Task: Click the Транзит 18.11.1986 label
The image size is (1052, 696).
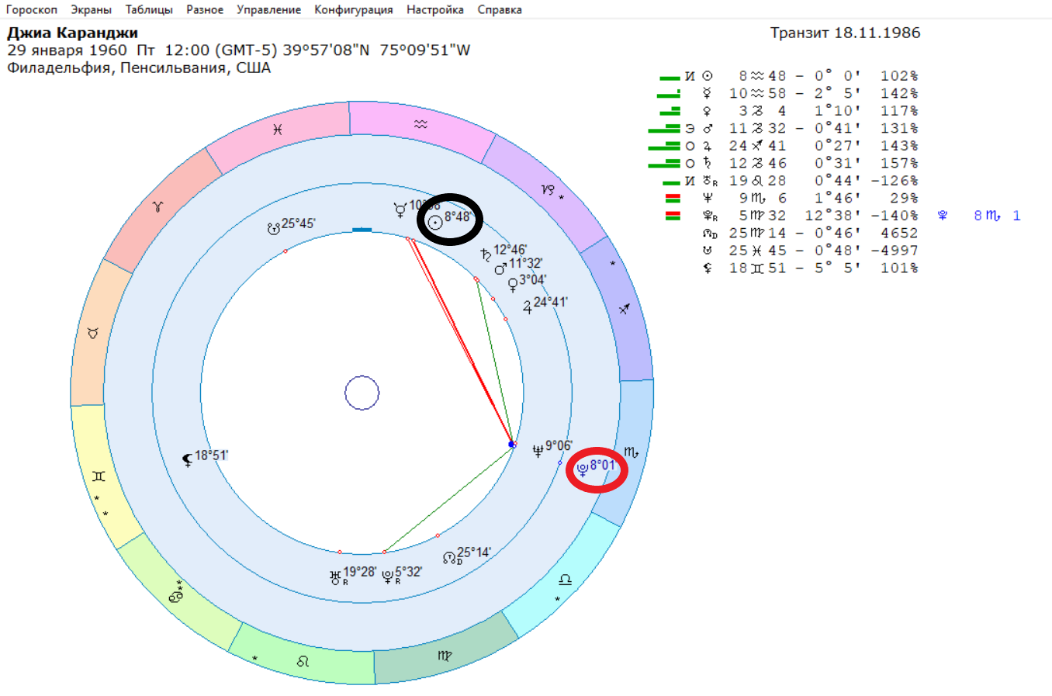Action: pyautogui.click(x=845, y=33)
